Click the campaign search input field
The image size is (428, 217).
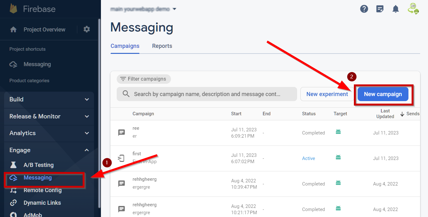207,94
